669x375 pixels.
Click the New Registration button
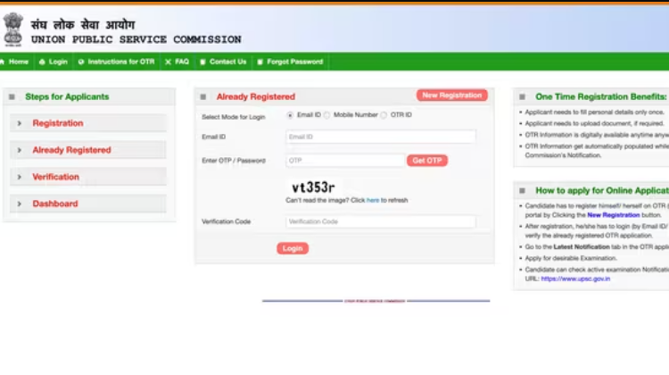click(x=452, y=96)
